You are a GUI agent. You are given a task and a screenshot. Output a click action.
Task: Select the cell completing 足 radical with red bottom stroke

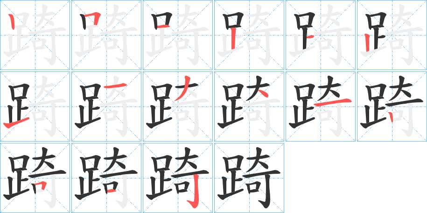click(x=35, y=106)
